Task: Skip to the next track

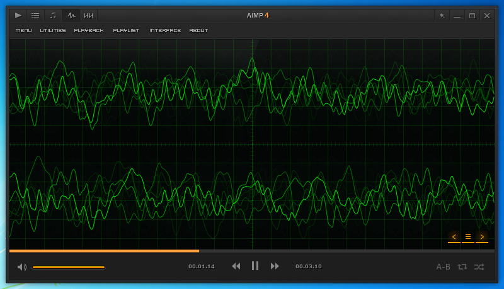Action: 275,266
